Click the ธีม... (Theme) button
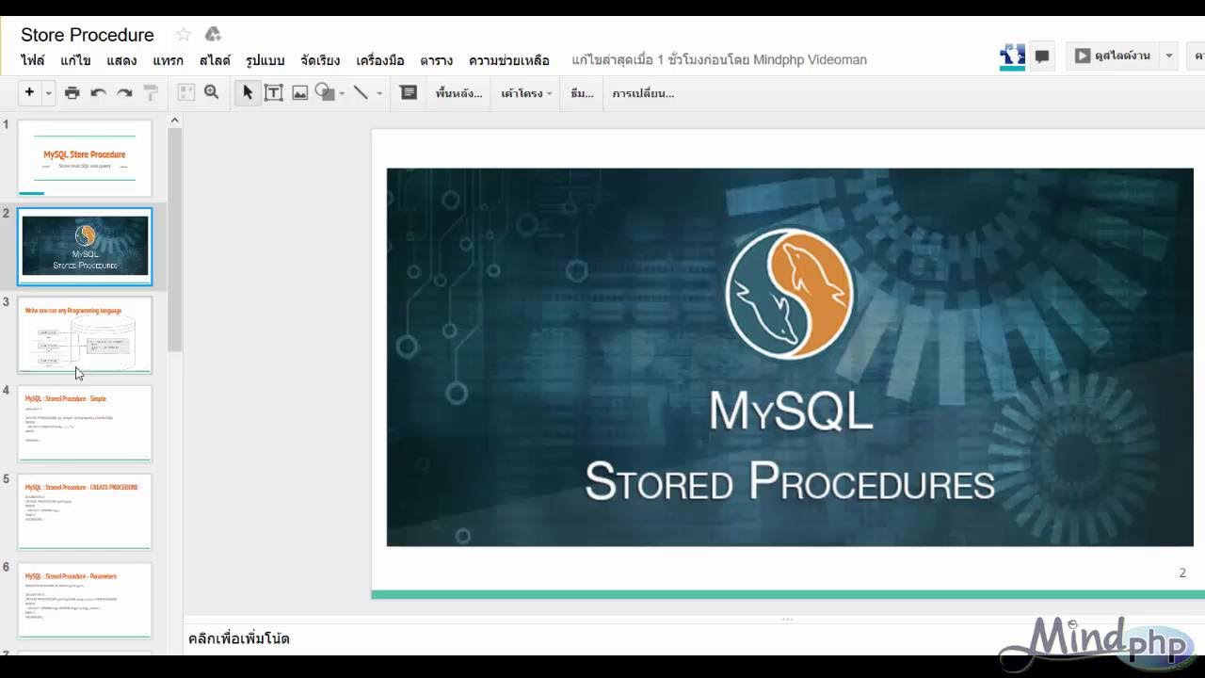This screenshot has height=678, width=1205. click(x=582, y=93)
